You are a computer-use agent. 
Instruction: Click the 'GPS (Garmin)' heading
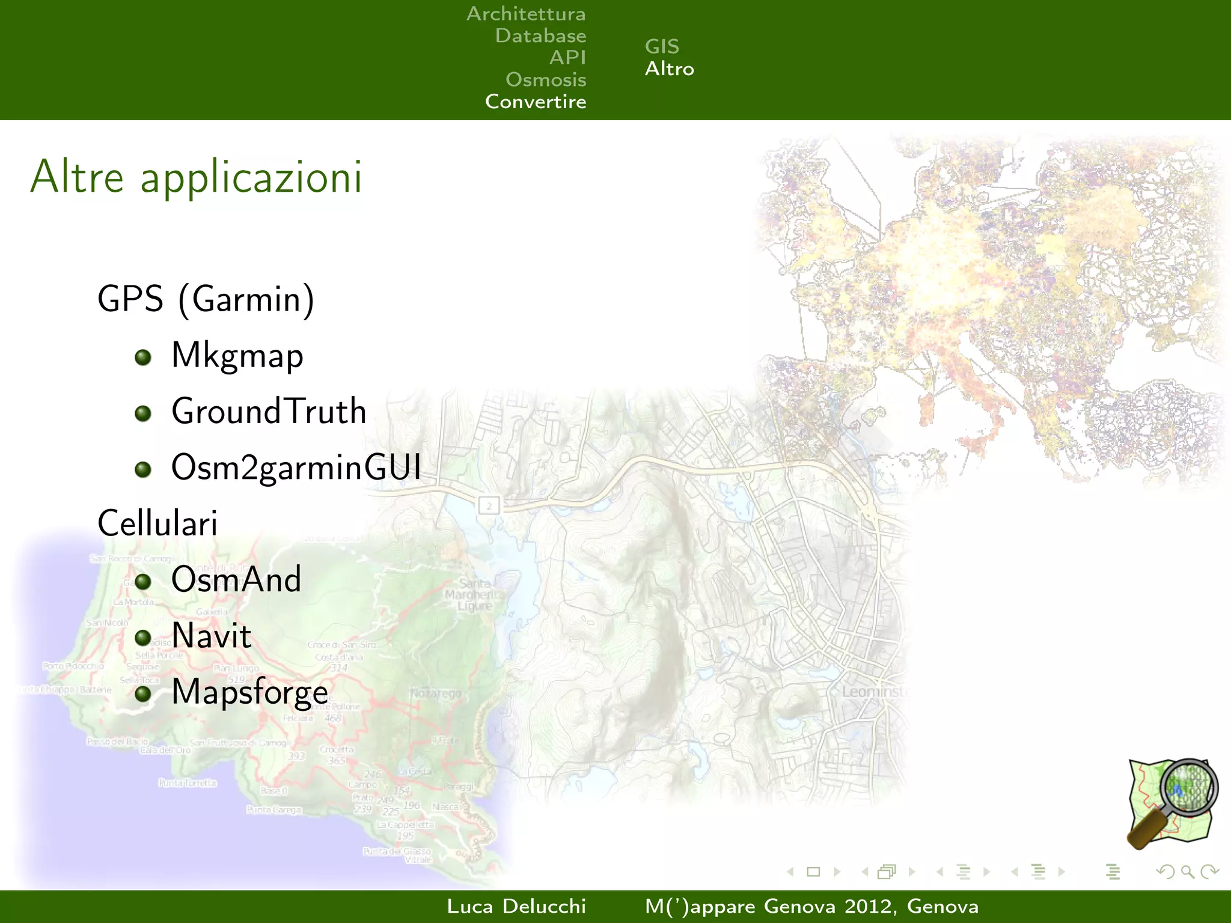click(x=206, y=299)
